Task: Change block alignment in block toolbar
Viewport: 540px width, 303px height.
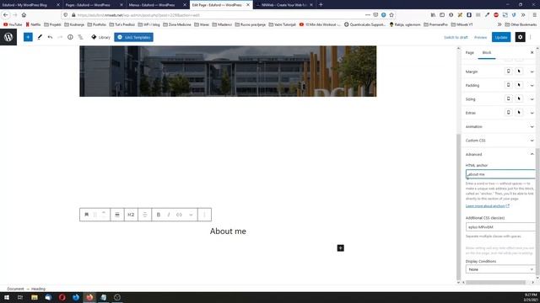Action: click(x=117, y=215)
